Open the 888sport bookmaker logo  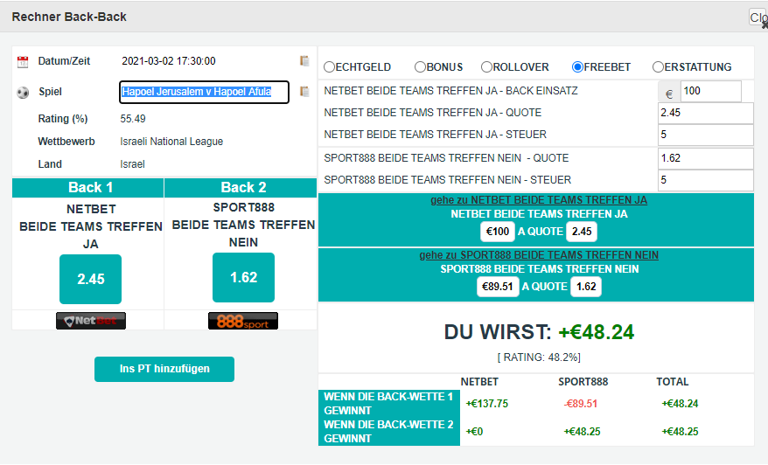tap(243, 321)
